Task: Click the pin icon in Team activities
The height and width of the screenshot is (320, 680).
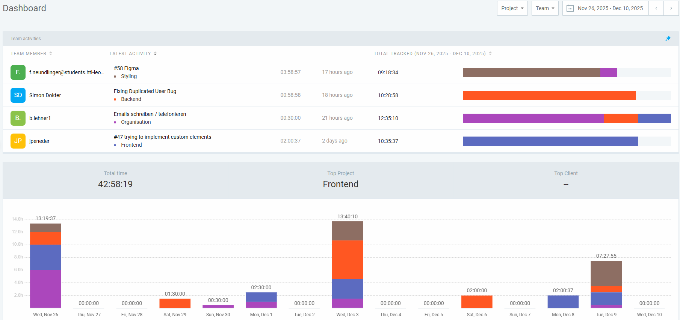Action: pos(668,39)
